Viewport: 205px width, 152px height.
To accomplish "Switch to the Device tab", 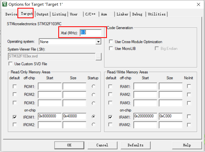I will [11, 14].
